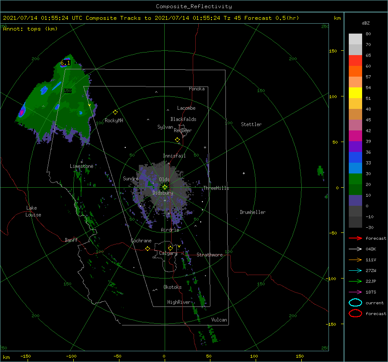Click the radar center diamond near Olds
This screenshot has height=362, width=388.
click(165, 187)
